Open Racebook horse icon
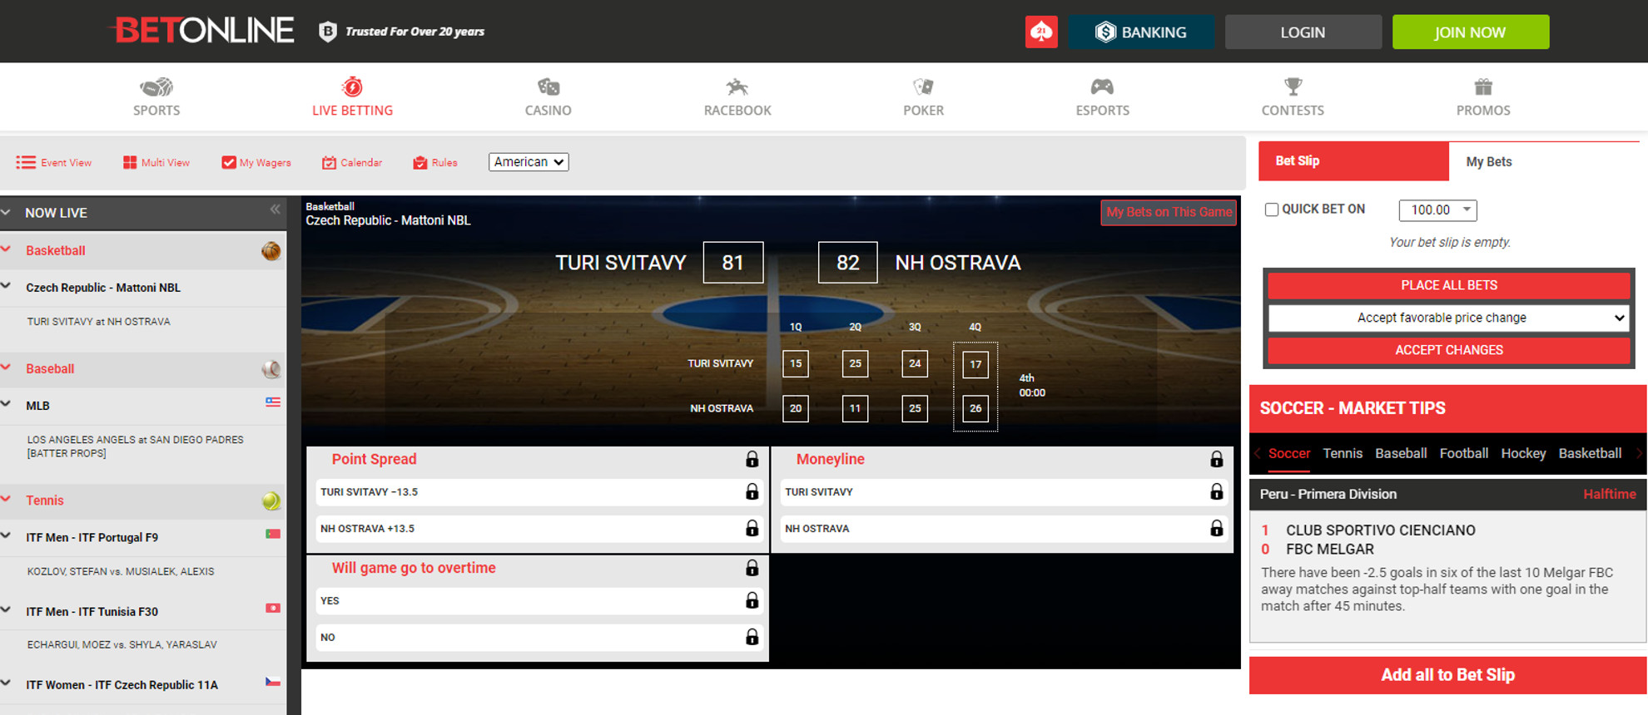The image size is (1648, 715). click(737, 87)
